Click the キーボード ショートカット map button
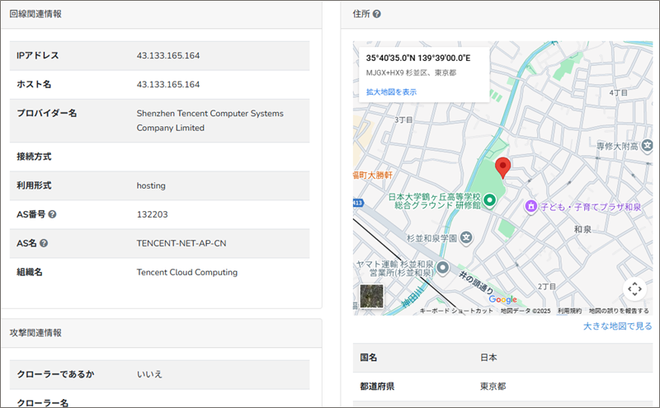The width and height of the screenshot is (660, 408). (x=456, y=311)
